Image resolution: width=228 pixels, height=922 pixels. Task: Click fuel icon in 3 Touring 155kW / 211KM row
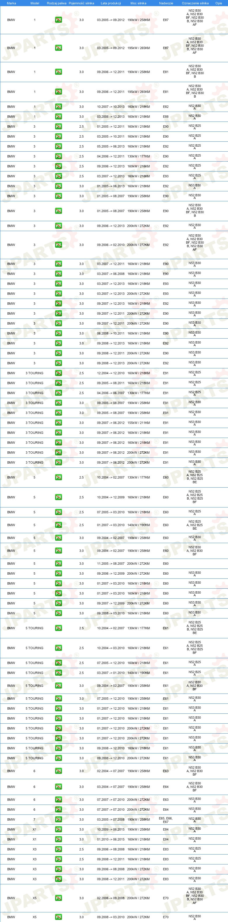click(59, 423)
